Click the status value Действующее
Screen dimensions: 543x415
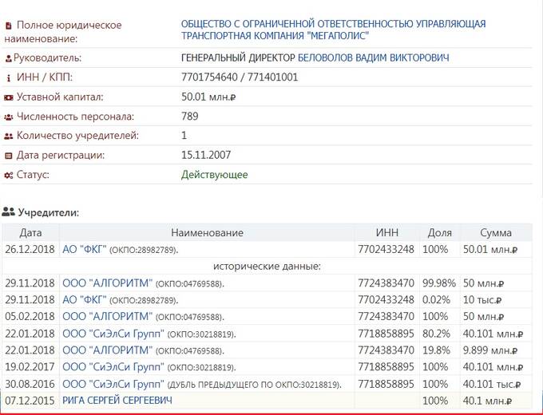214,175
